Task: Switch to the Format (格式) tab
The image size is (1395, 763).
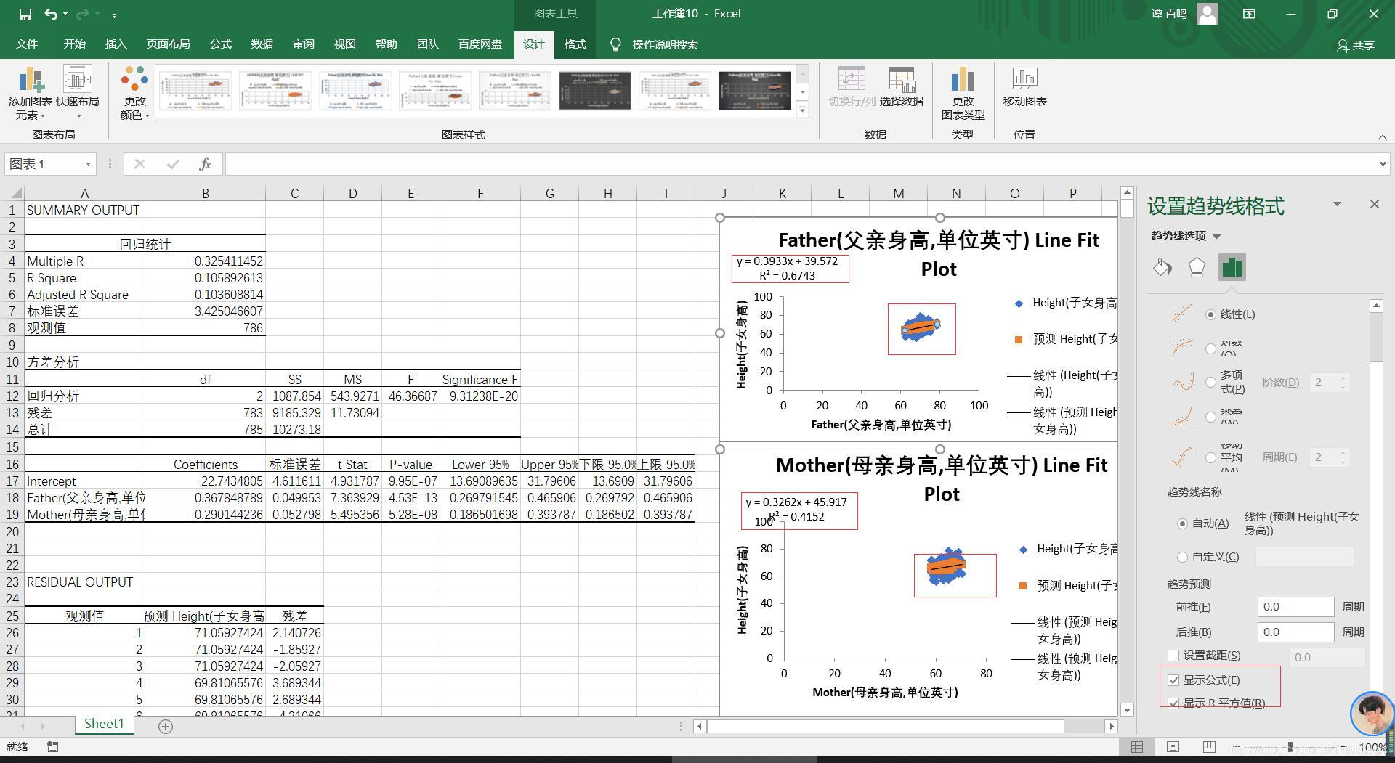Action: click(x=575, y=44)
